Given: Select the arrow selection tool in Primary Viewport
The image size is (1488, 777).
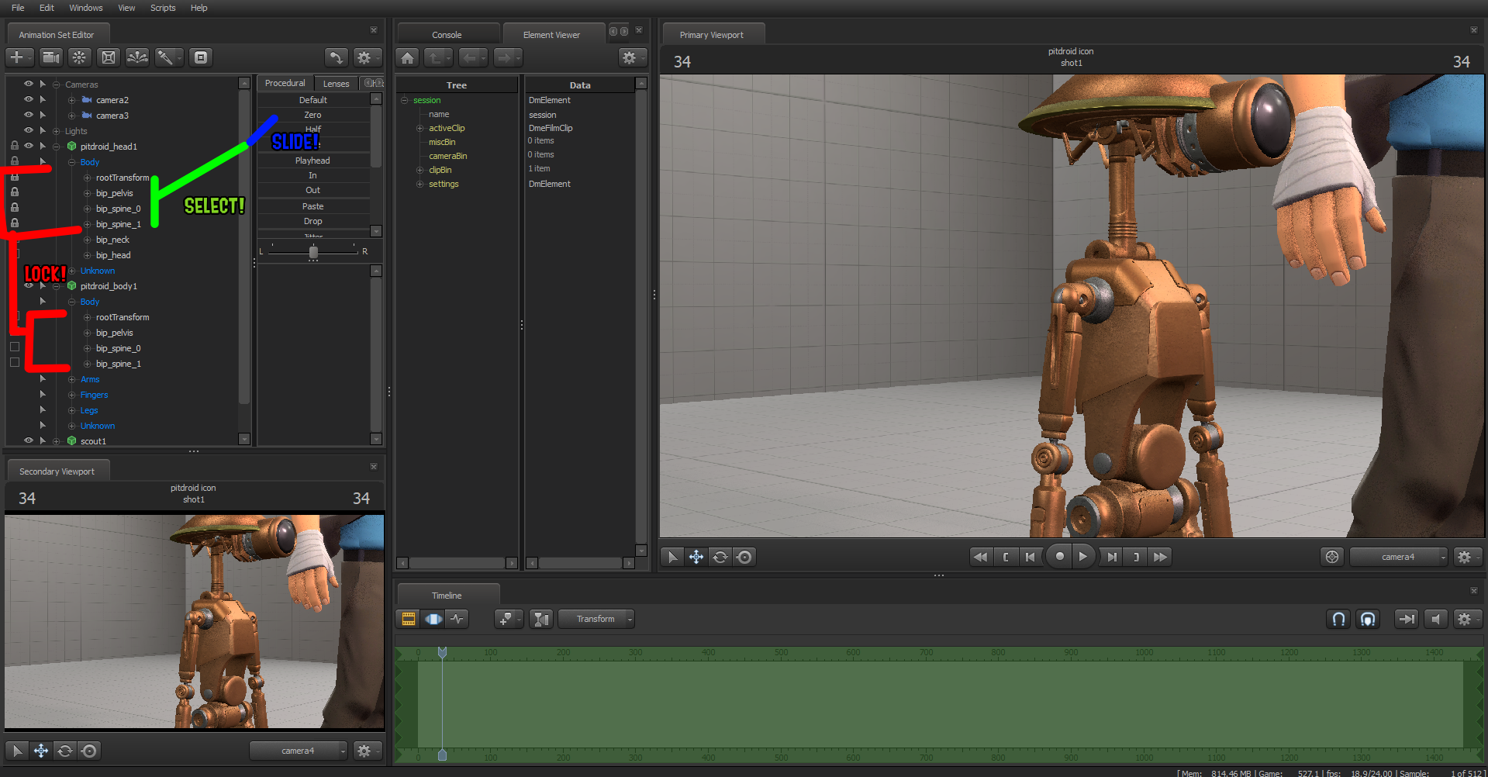Looking at the screenshot, I should 672,557.
